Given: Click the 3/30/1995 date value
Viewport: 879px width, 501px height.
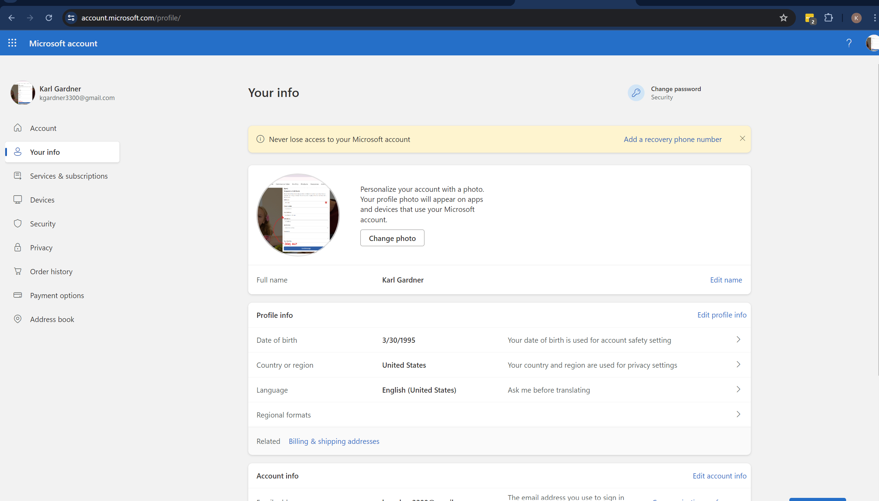Looking at the screenshot, I should [398, 340].
